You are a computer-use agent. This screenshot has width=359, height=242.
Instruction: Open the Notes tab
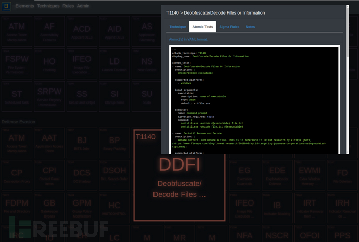tap(250, 27)
